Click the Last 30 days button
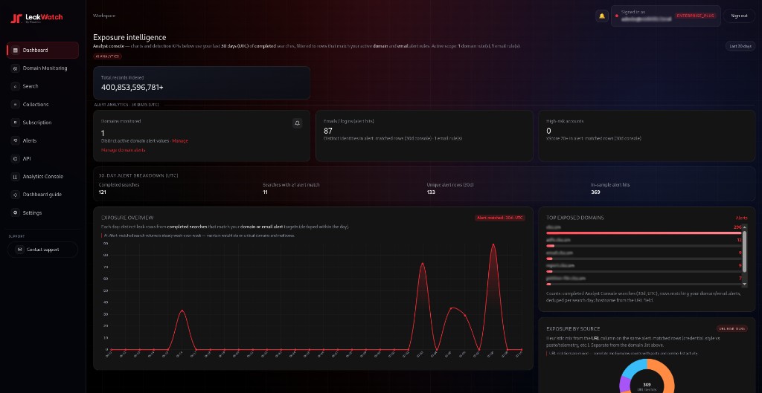Screen dimensions: 762x393 (x=740, y=46)
